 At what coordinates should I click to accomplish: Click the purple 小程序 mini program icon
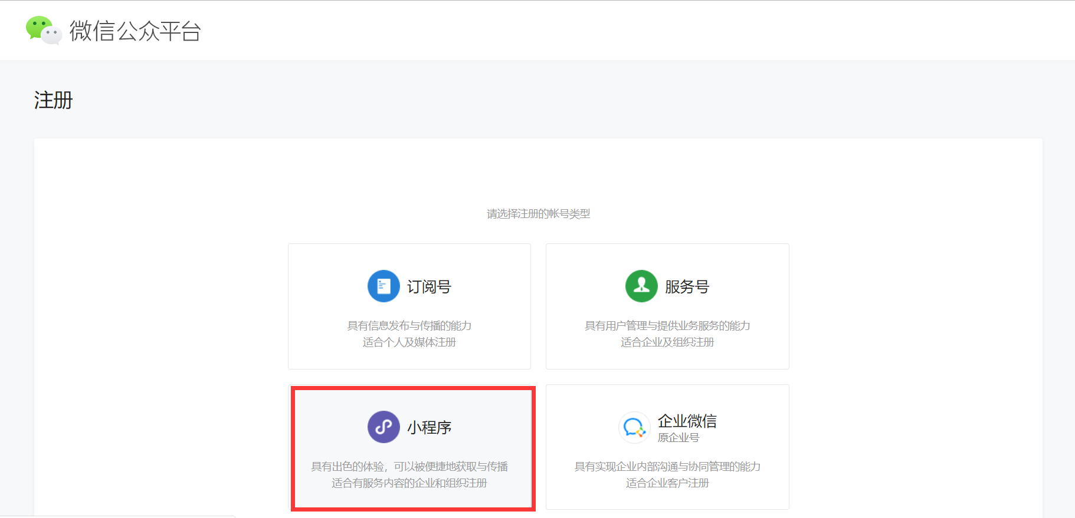coord(384,427)
